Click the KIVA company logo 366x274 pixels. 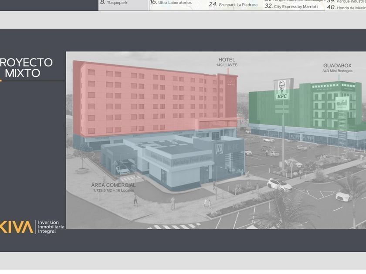(17, 227)
